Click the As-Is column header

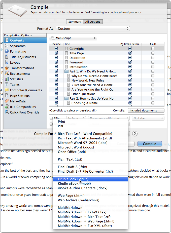coord(153,44)
